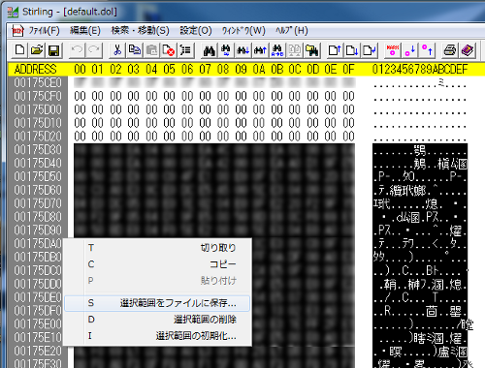Open Find with the plain binoculars icon
This screenshot has height=368, width=485.
(210, 50)
